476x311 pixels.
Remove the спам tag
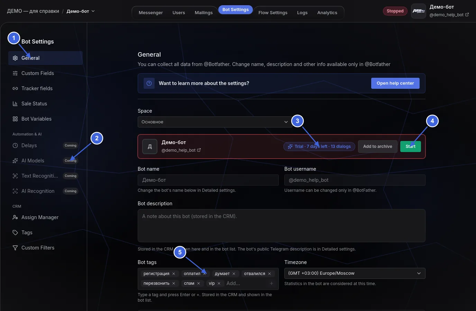[199, 283]
